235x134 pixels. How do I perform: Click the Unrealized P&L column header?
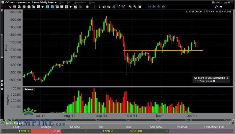215,127
